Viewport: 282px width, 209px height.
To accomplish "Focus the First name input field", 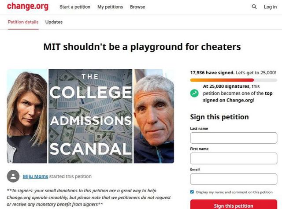I will tap(234, 158).
